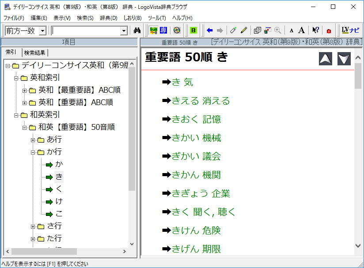Screen dimensions: 364x268
Task: Collapse the か行 folder in tree
Action: click(x=33, y=152)
